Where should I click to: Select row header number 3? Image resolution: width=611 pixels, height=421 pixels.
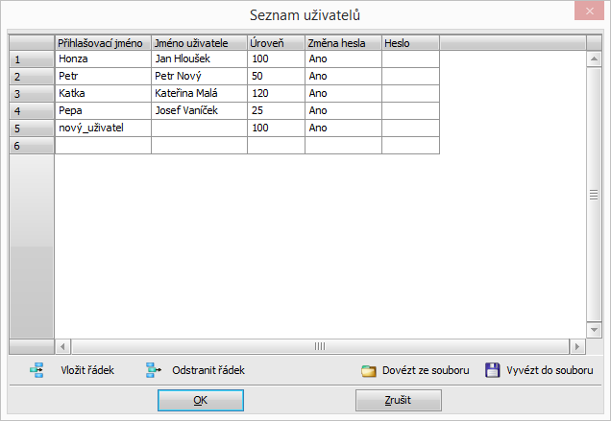tap(32, 94)
